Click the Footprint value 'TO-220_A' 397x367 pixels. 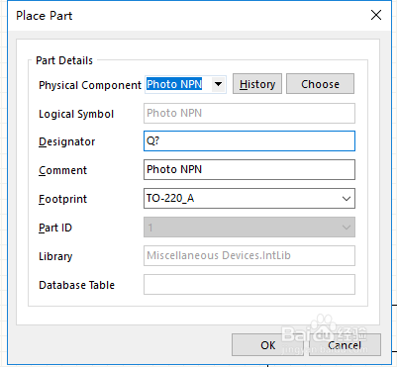[x=170, y=198]
